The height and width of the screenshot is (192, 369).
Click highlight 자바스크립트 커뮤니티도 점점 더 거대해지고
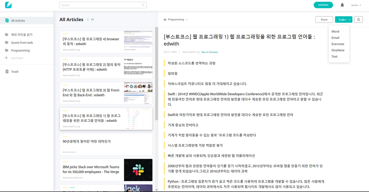pos(207,84)
